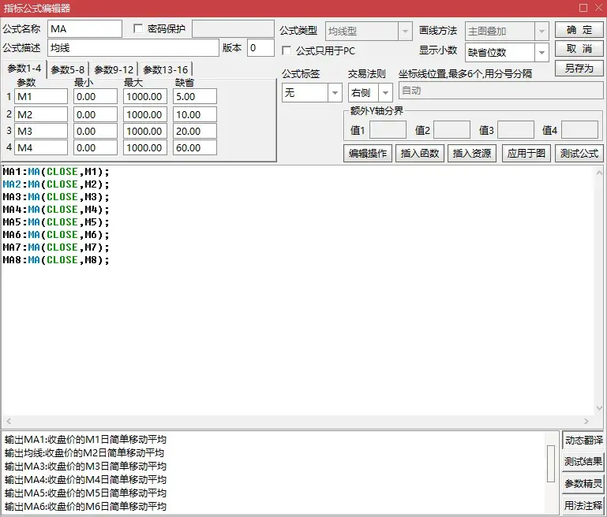Click the 应用于图 button
Viewport: 607px width, 517px height.
tap(526, 154)
